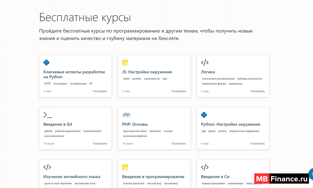Screen dimensions: 313x188
Task: Click the Python logo on Ключевые аспекты card
Action: click(x=46, y=62)
